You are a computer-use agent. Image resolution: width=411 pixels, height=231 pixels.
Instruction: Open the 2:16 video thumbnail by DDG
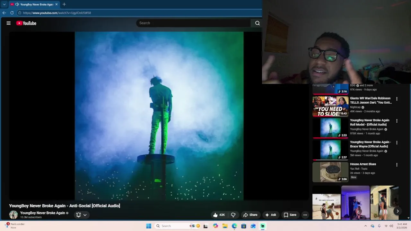tap(330, 89)
